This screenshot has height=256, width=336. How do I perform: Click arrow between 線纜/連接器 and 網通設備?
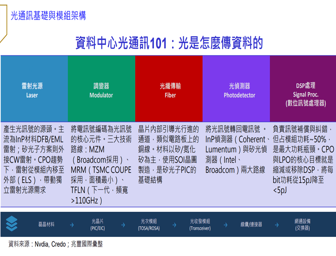click(x=277, y=225)
